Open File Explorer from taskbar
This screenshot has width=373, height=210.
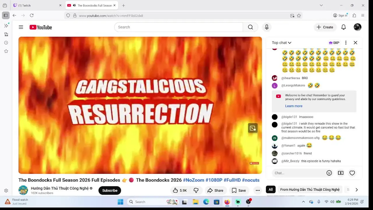[196, 202]
